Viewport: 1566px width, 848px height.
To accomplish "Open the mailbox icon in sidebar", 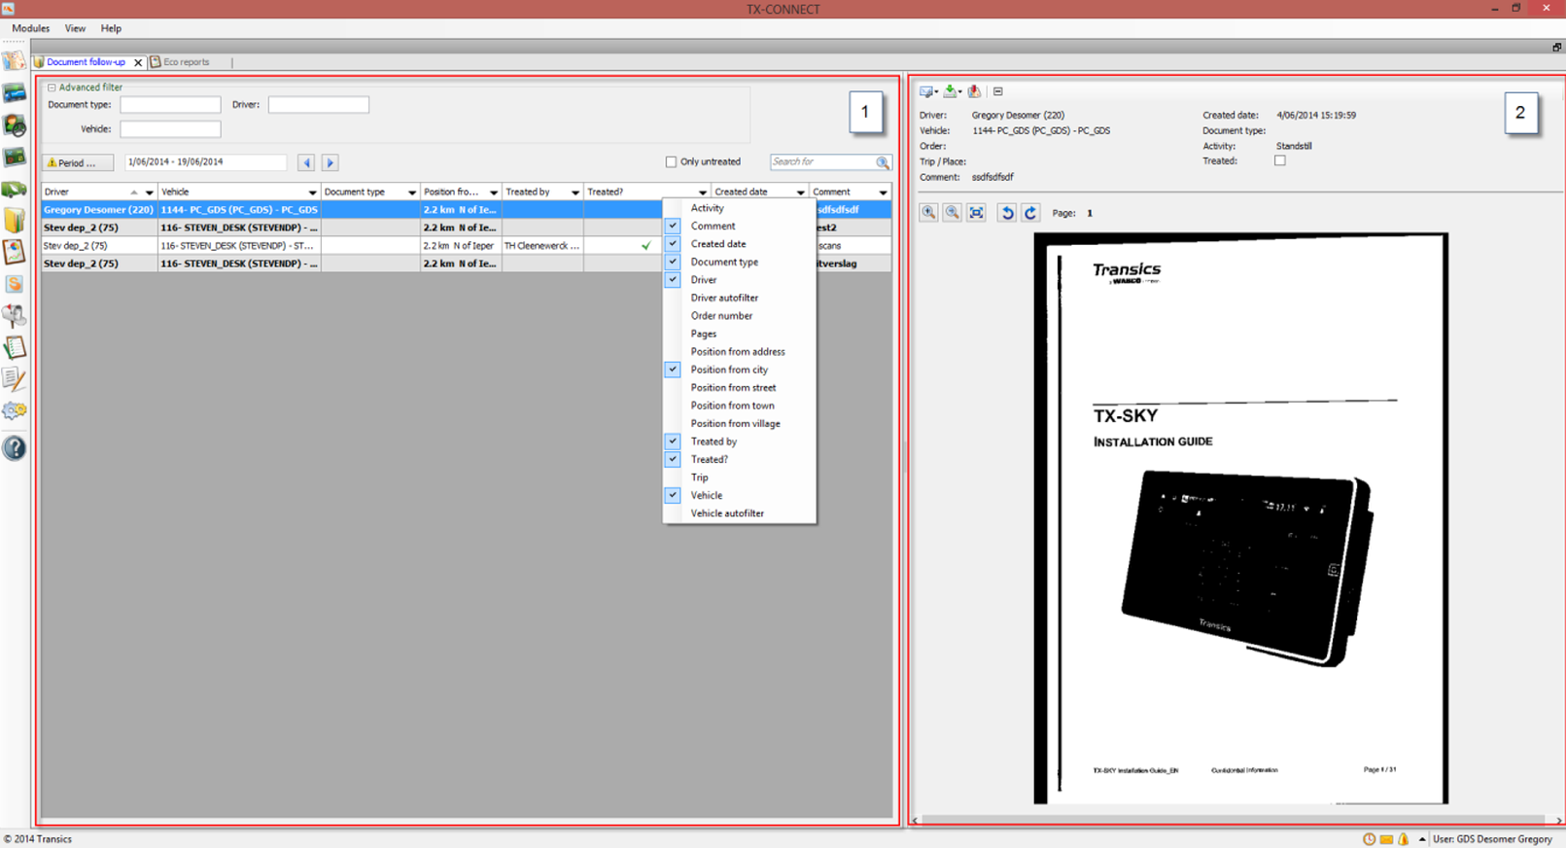I will click(15, 315).
